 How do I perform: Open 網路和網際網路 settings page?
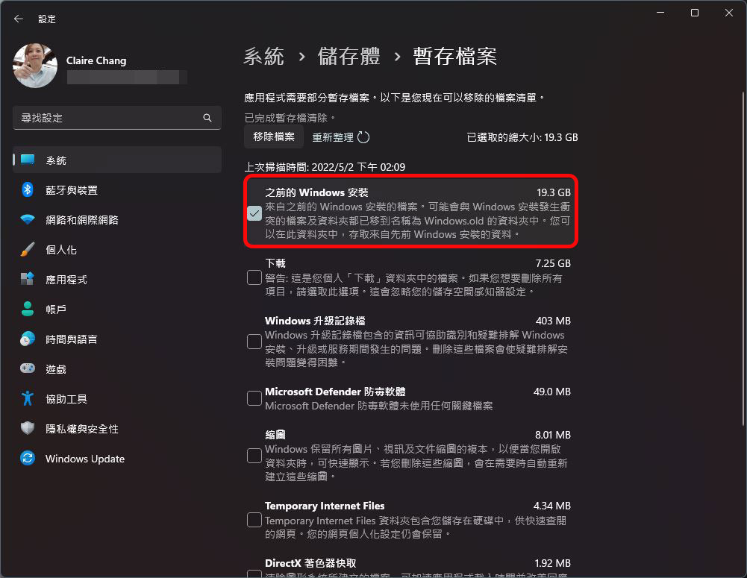pos(116,219)
